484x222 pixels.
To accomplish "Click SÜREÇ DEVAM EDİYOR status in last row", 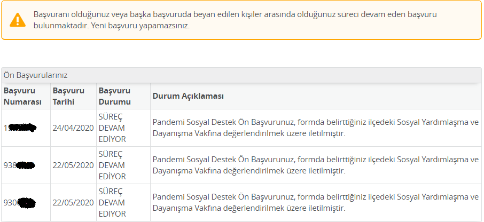I will point(112,203).
